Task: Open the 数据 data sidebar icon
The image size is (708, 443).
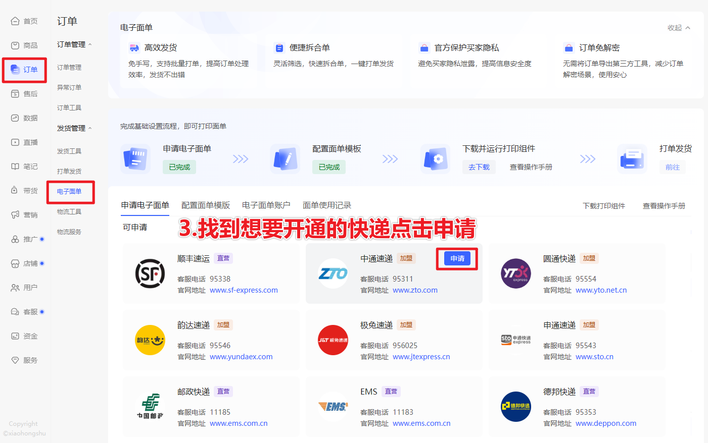Action: pyautogui.click(x=15, y=118)
